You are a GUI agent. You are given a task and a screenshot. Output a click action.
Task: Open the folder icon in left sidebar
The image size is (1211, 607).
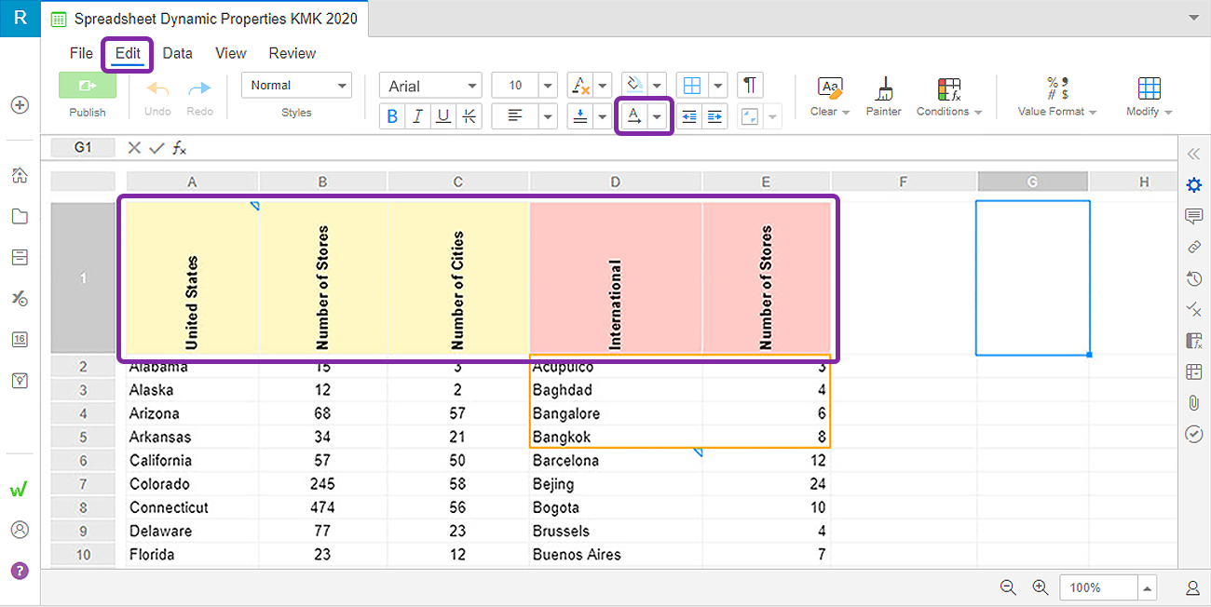20,216
